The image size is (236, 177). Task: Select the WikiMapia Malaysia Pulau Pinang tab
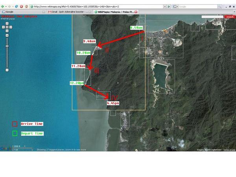click(115, 12)
